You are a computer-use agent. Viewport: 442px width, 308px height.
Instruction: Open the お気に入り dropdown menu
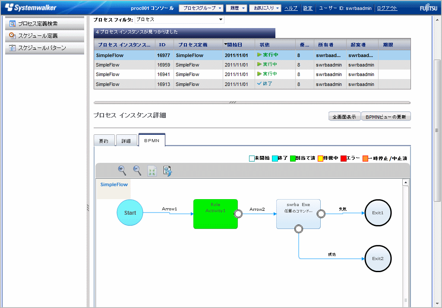(265, 8)
